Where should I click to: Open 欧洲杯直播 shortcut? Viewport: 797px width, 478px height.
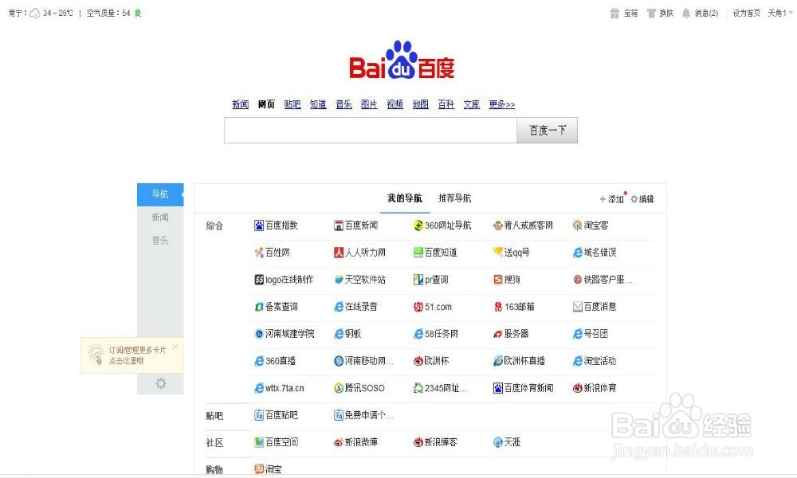[519, 361]
